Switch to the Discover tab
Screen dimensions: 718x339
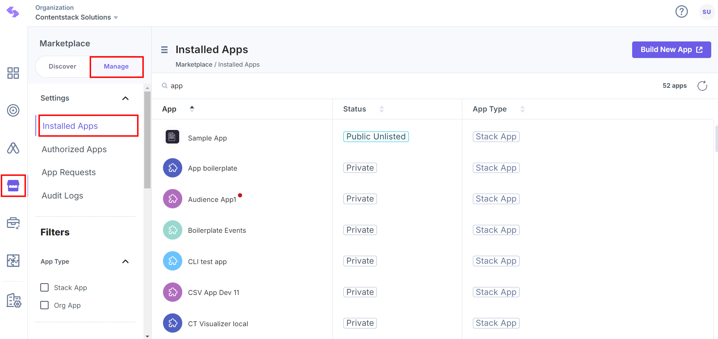pos(63,67)
